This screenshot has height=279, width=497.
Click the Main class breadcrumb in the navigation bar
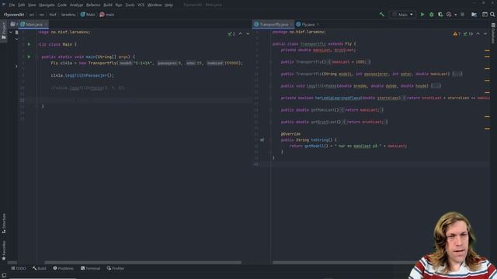point(88,15)
